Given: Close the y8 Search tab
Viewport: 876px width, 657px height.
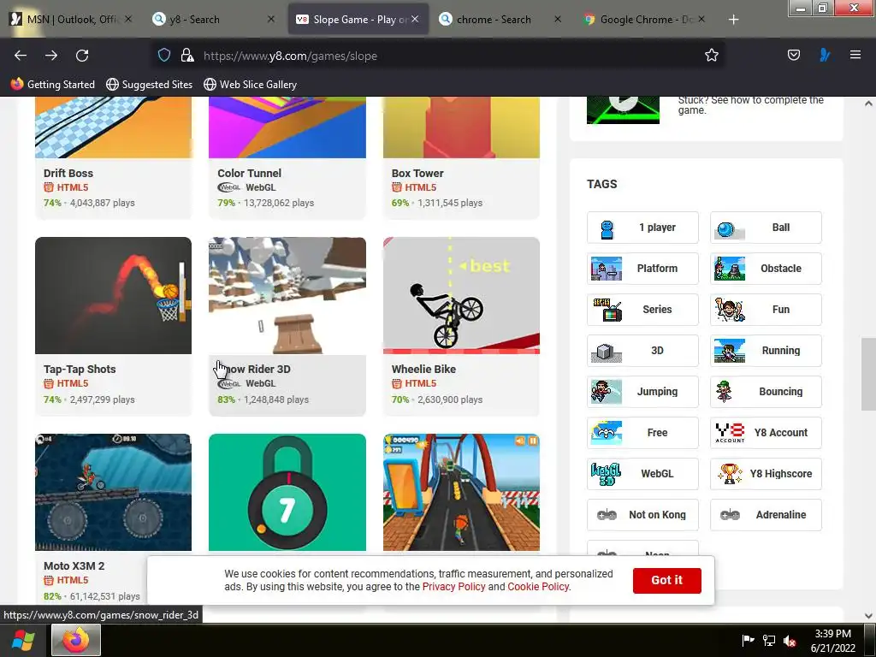Looking at the screenshot, I should [271, 19].
